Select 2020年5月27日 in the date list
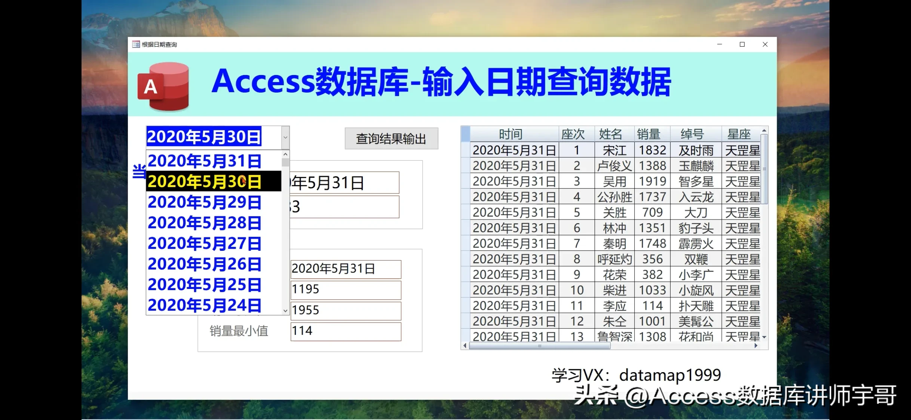 pyautogui.click(x=214, y=243)
